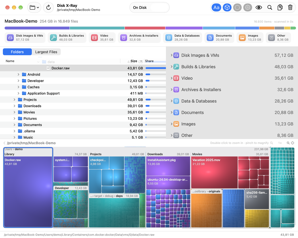298x238 pixels.
Task: Switch to the Folders tab
Action: [x=17, y=52]
